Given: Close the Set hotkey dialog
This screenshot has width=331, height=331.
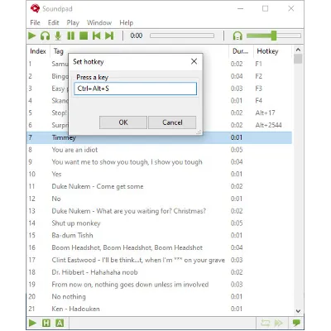Looking at the screenshot, I should coord(194,61).
